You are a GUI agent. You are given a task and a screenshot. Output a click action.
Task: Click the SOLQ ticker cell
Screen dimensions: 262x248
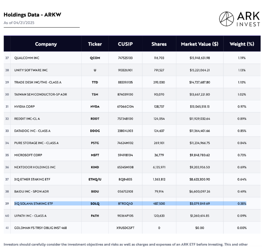pyautogui.click(x=95, y=204)
